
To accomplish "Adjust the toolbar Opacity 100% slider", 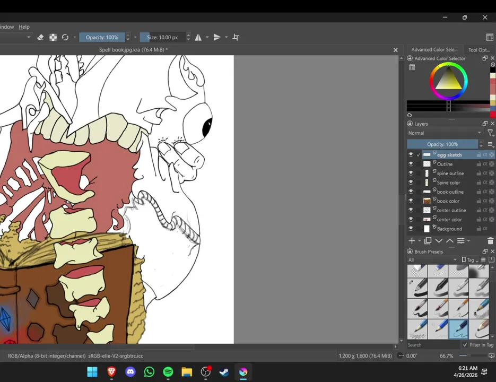I will pos(102,37).
